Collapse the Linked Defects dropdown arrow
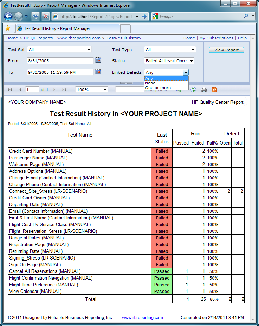This screenshot has width=259, height=326. pyautogui.click(x=186, y=72)
